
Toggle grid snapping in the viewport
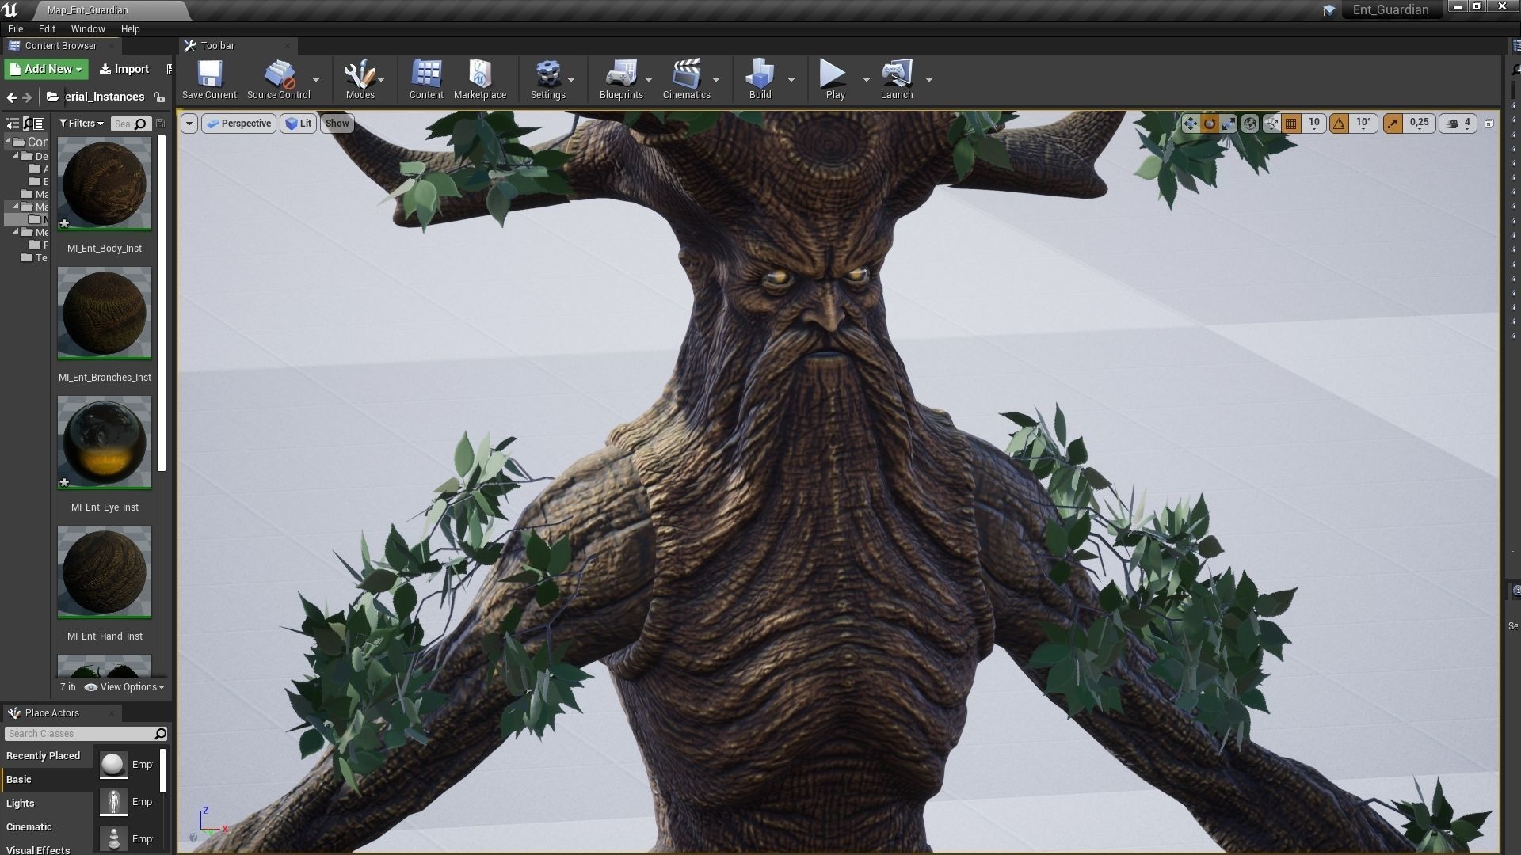point(1291,123)
